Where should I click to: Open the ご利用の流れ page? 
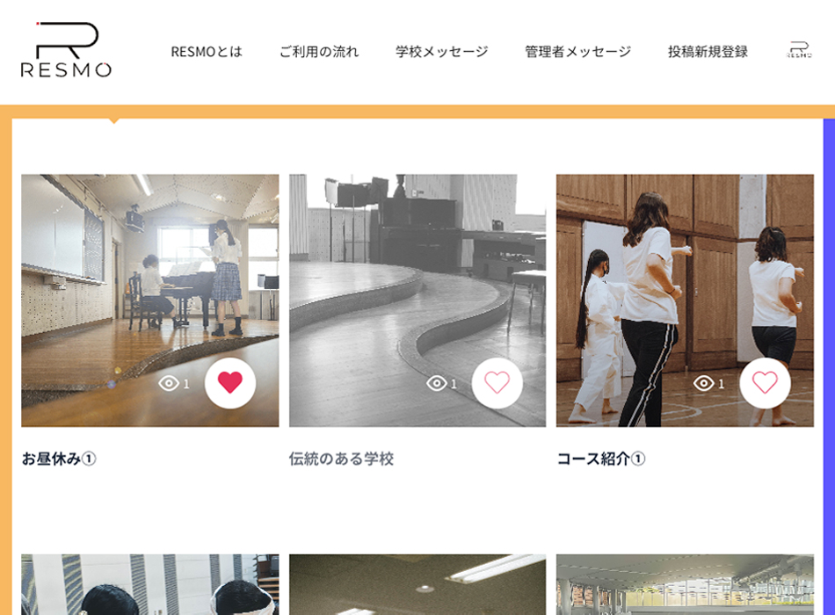[x=319, y=52]
